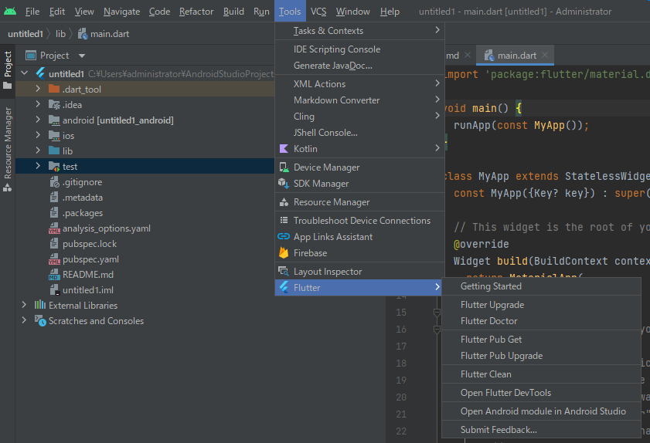Expand the ios folder node
The height and width of the screenshot is (443, 650).
pos(38,135)
